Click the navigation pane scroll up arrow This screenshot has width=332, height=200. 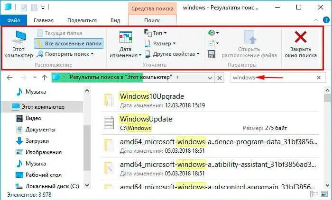87,91
